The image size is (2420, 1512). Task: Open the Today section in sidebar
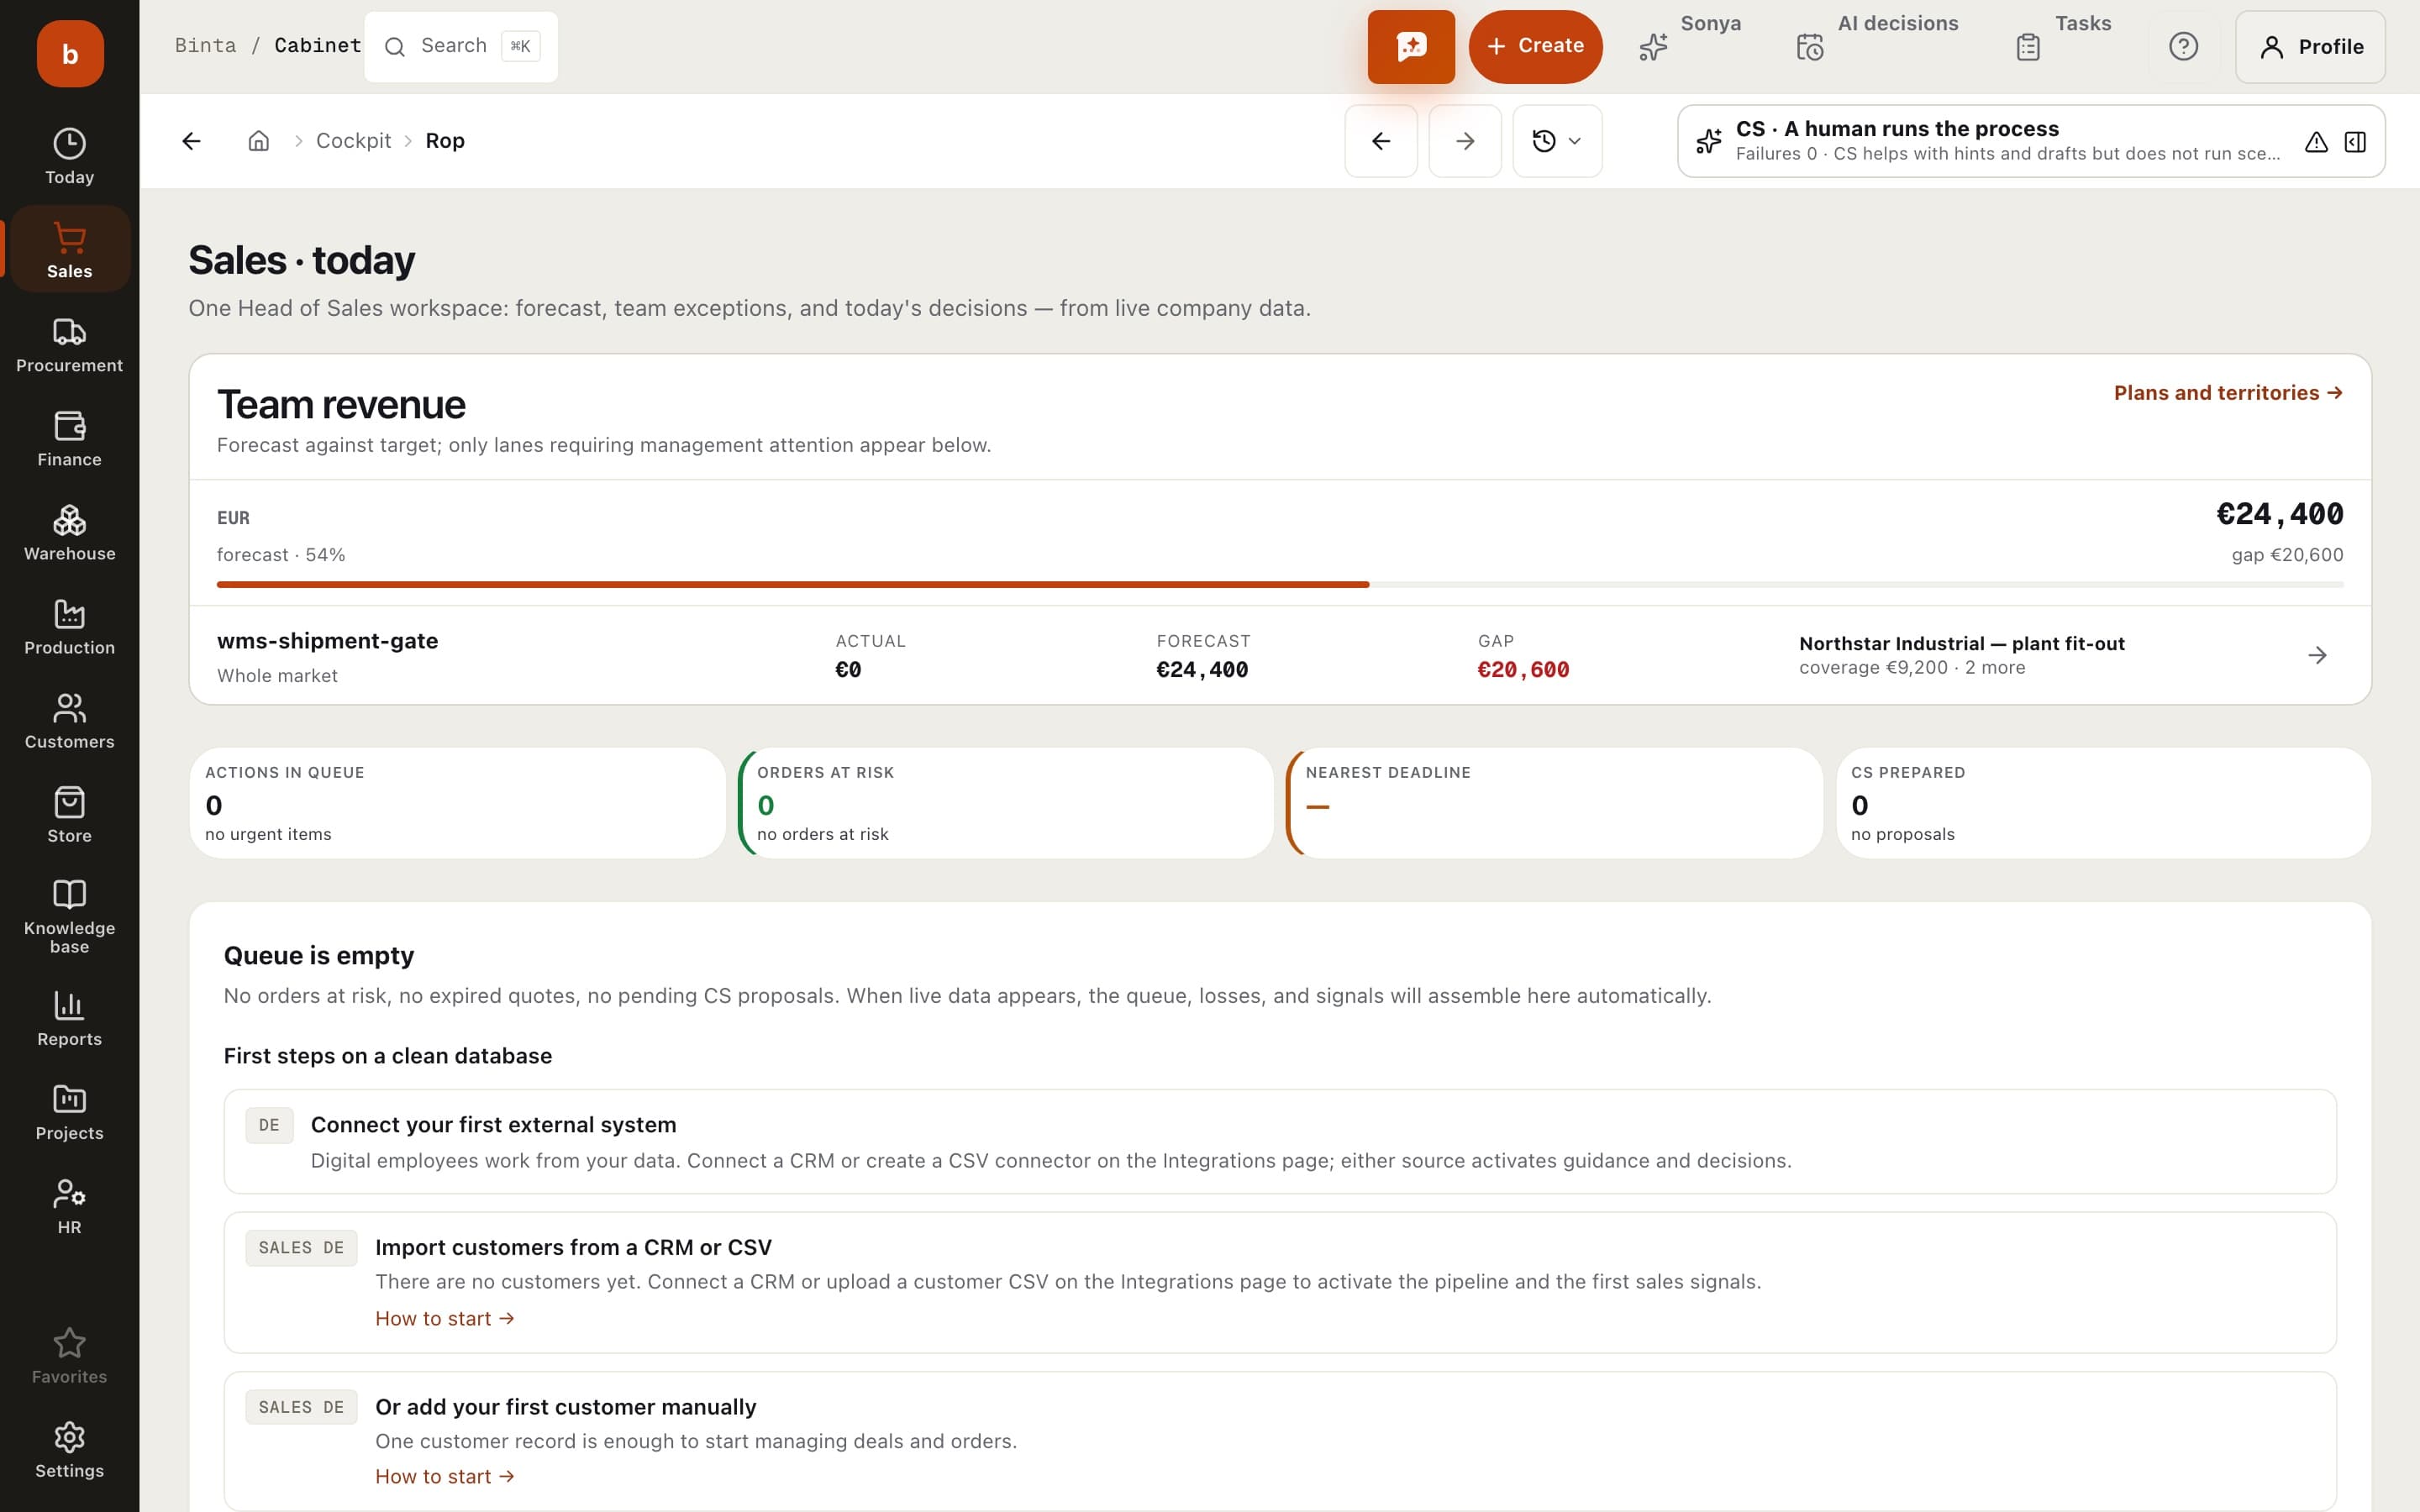pyautogui.click(x=69, y=157)
